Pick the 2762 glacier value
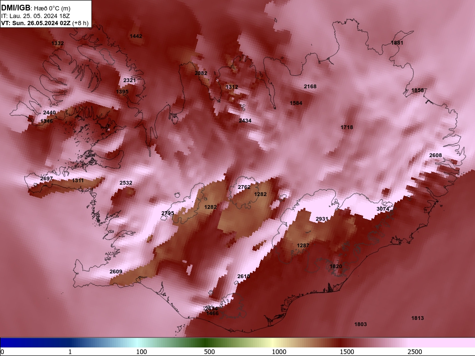 (244, 187)
